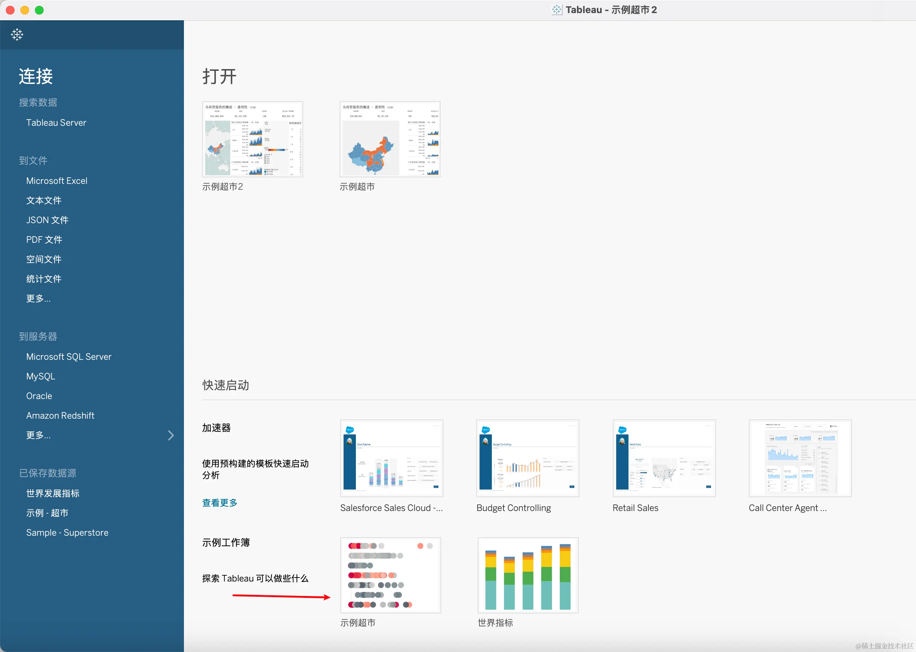Click 更多... under 到文件 section
Screen dimensions: 916x652
coord(38,298)
